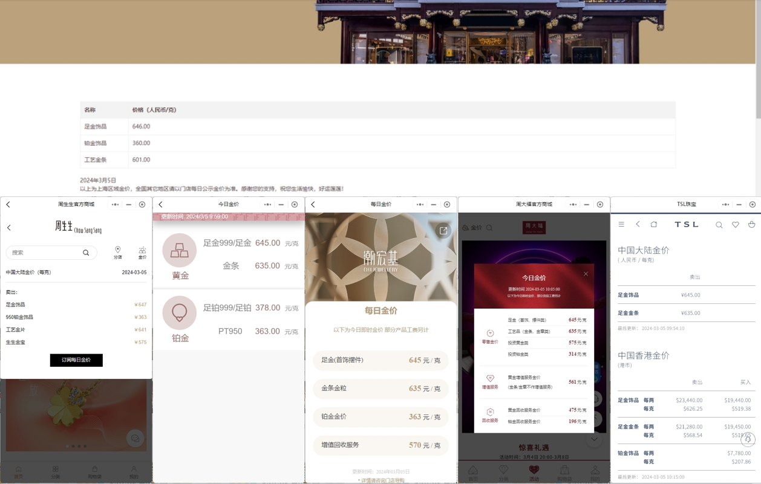Switch to the 分类 tab in Chow Sang Sang
This screenshot has width=761, height=484.
click(x=56, y=472)
